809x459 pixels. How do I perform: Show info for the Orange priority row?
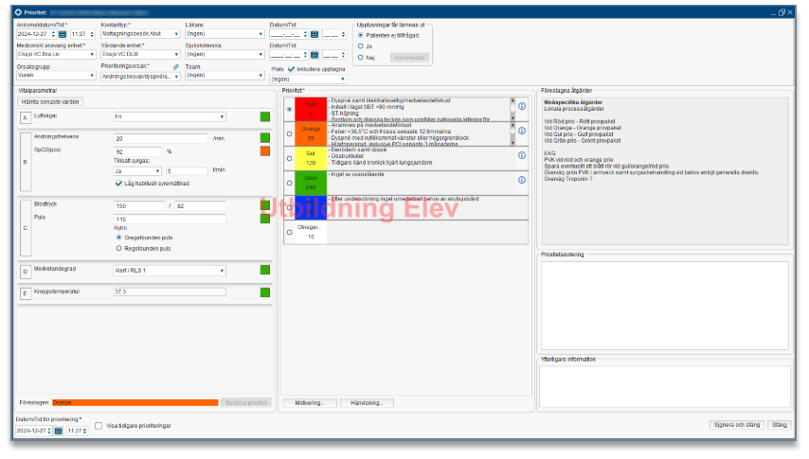click(521, 132)
